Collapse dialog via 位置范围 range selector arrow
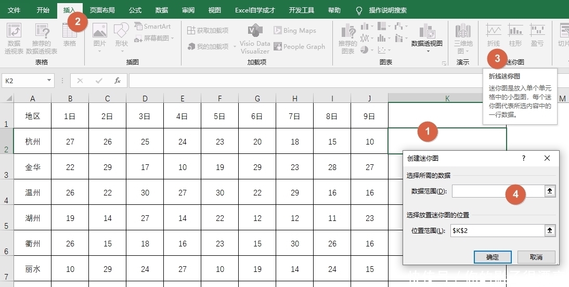Viewport: 569px width, 287px height. coord(550,230)
